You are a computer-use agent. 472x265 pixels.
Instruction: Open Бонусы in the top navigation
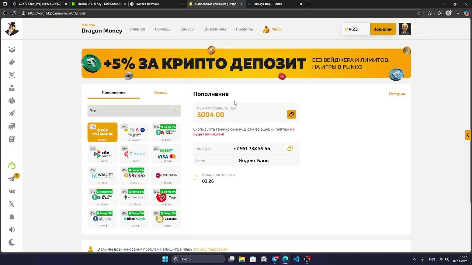187,29
